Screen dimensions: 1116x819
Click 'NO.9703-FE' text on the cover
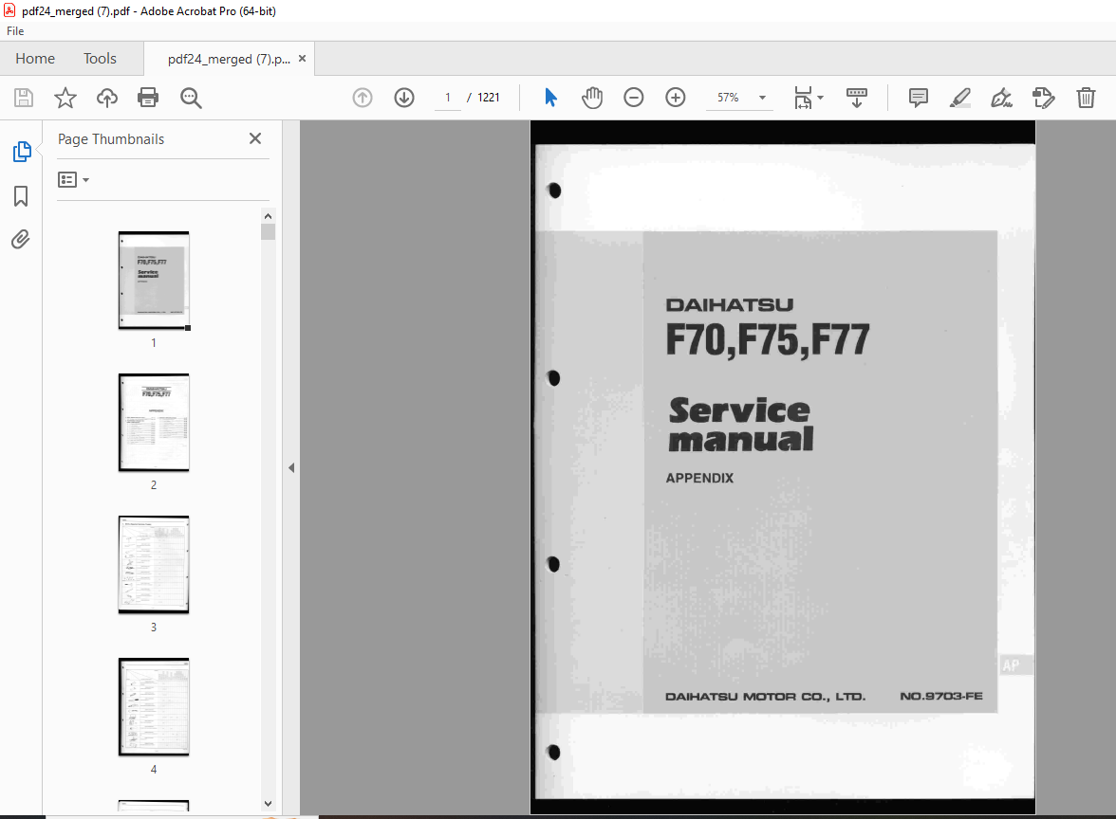(941, 696)
